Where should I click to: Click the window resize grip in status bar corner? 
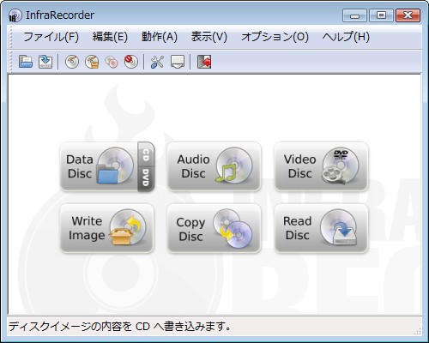pos(417,331)
